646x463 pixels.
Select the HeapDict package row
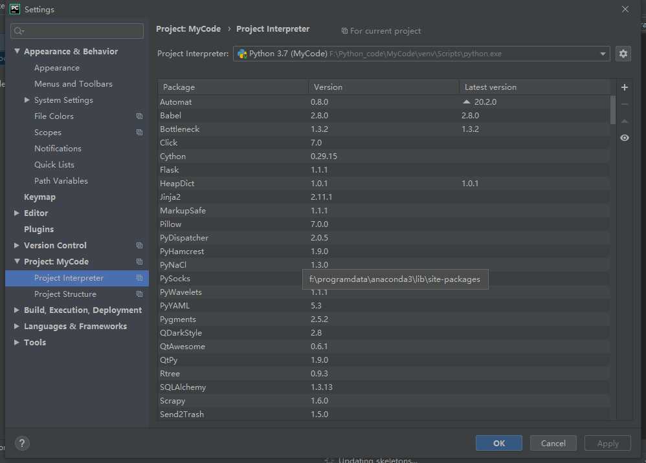[x=384, y=183]
